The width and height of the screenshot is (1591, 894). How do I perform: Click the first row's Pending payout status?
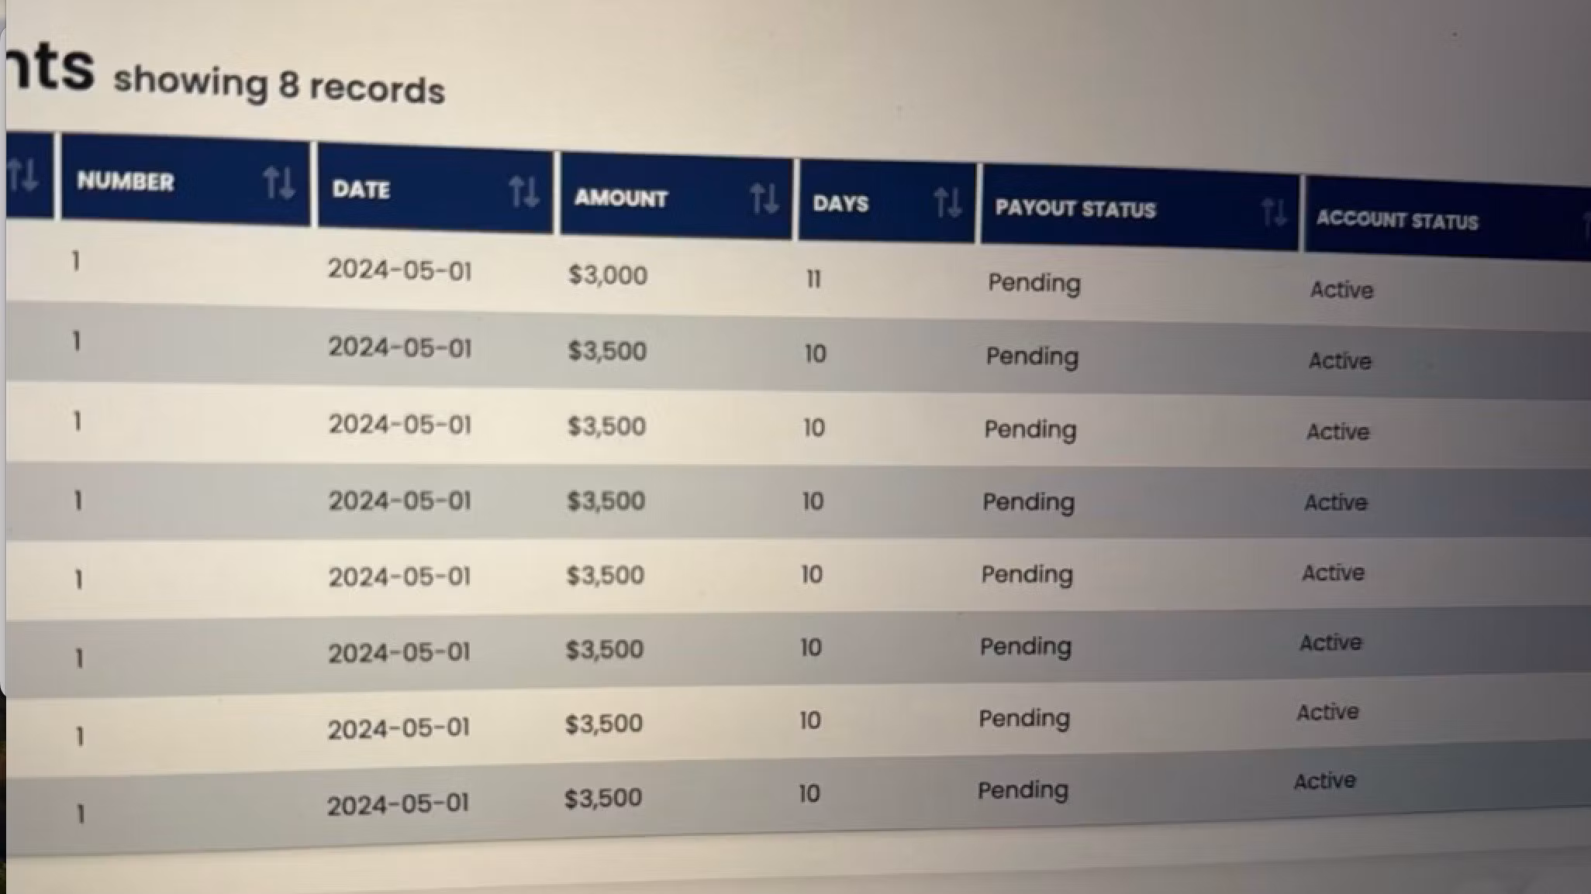point(1034,284)
